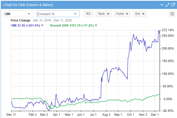Open panel header dropdown arrow
This screenshot has height=118, width=177.
[162, 5]
